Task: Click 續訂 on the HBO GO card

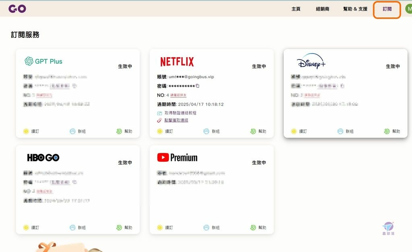Action: coord(31,227)
